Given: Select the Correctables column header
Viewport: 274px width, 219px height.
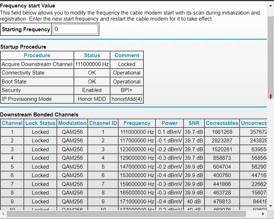Looking at the screenshot, I should 222,123.
